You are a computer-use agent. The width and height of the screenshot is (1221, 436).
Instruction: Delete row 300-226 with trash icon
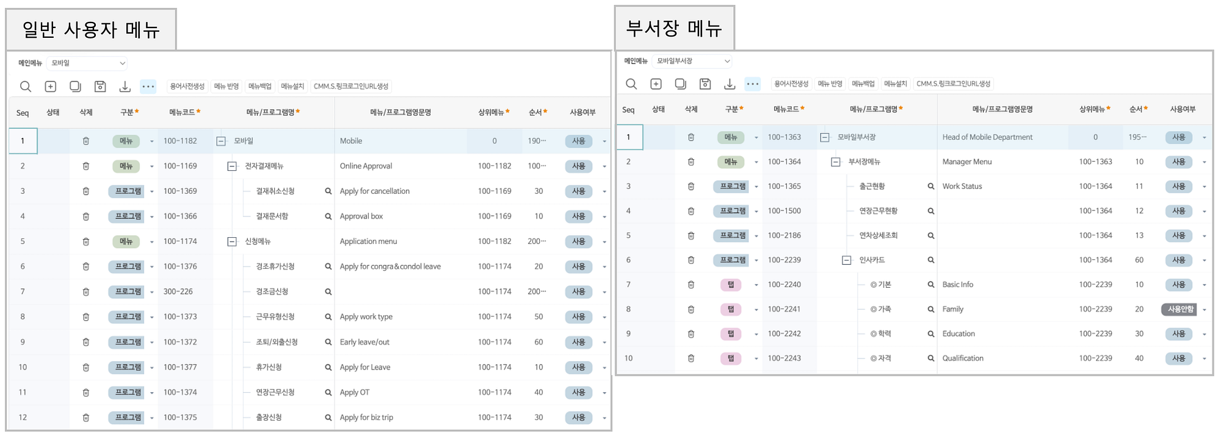point(86,291)
